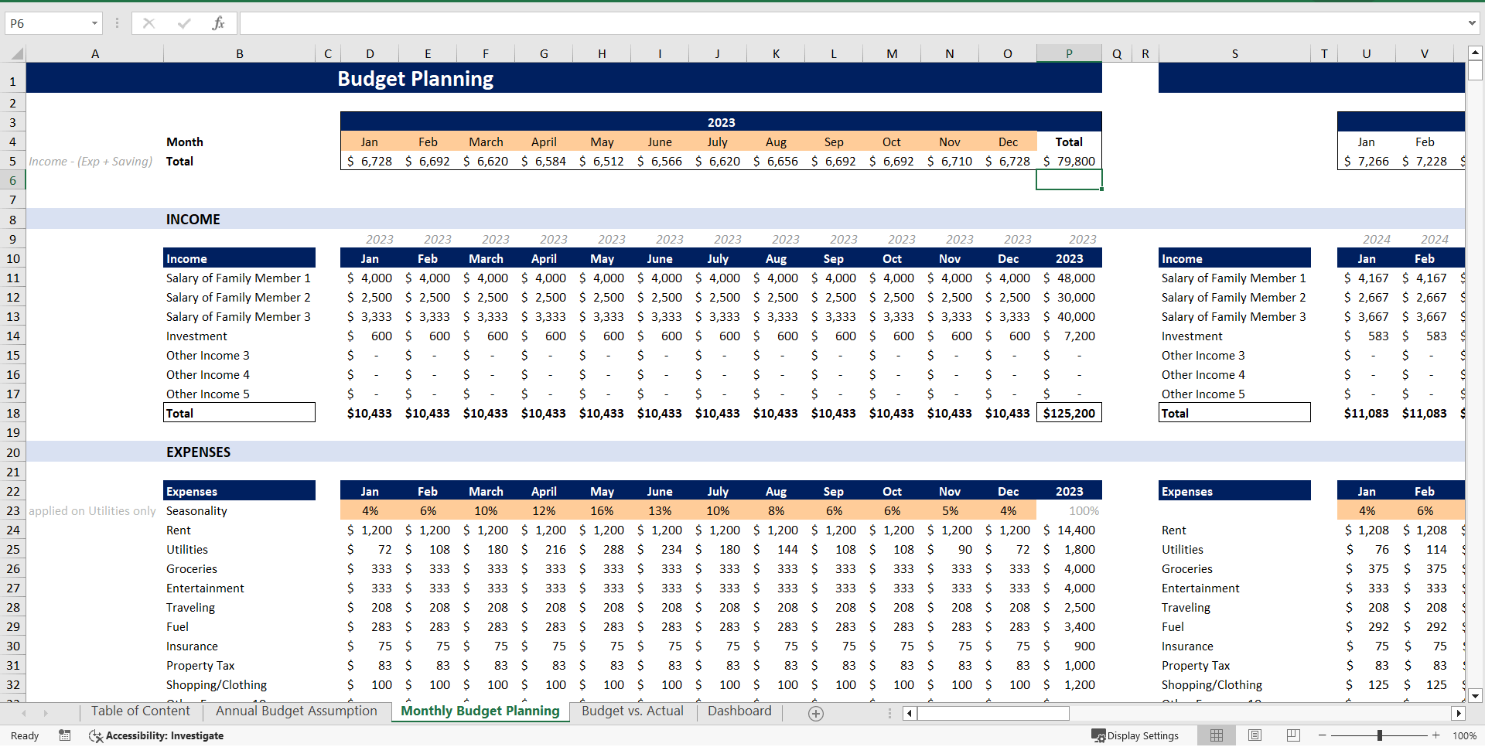Image resolution: width=1485 pixels, height=747 pixels.
Task: Switch to Page Break Preview view
Action: click(1292, 735)
